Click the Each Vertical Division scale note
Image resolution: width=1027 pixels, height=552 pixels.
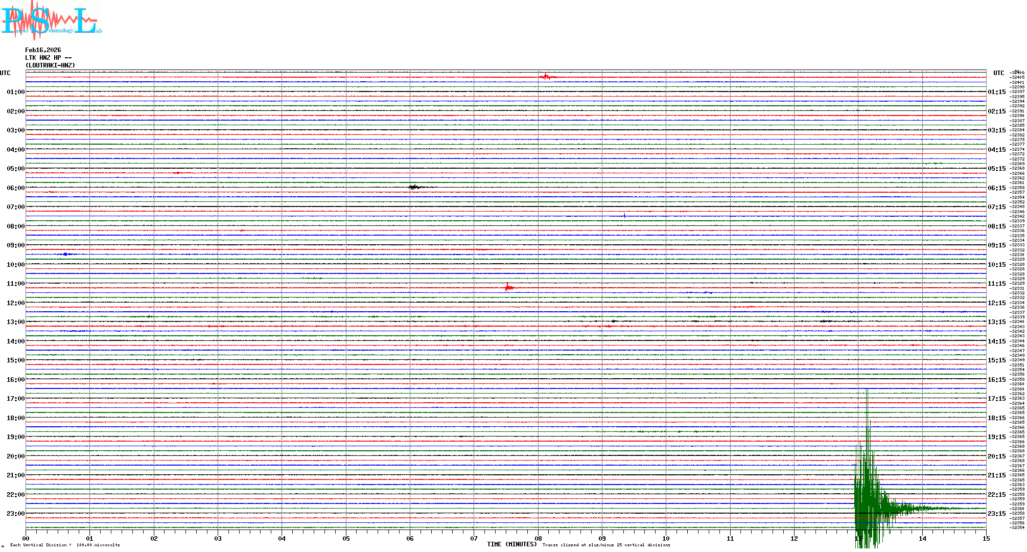(65, 545)
